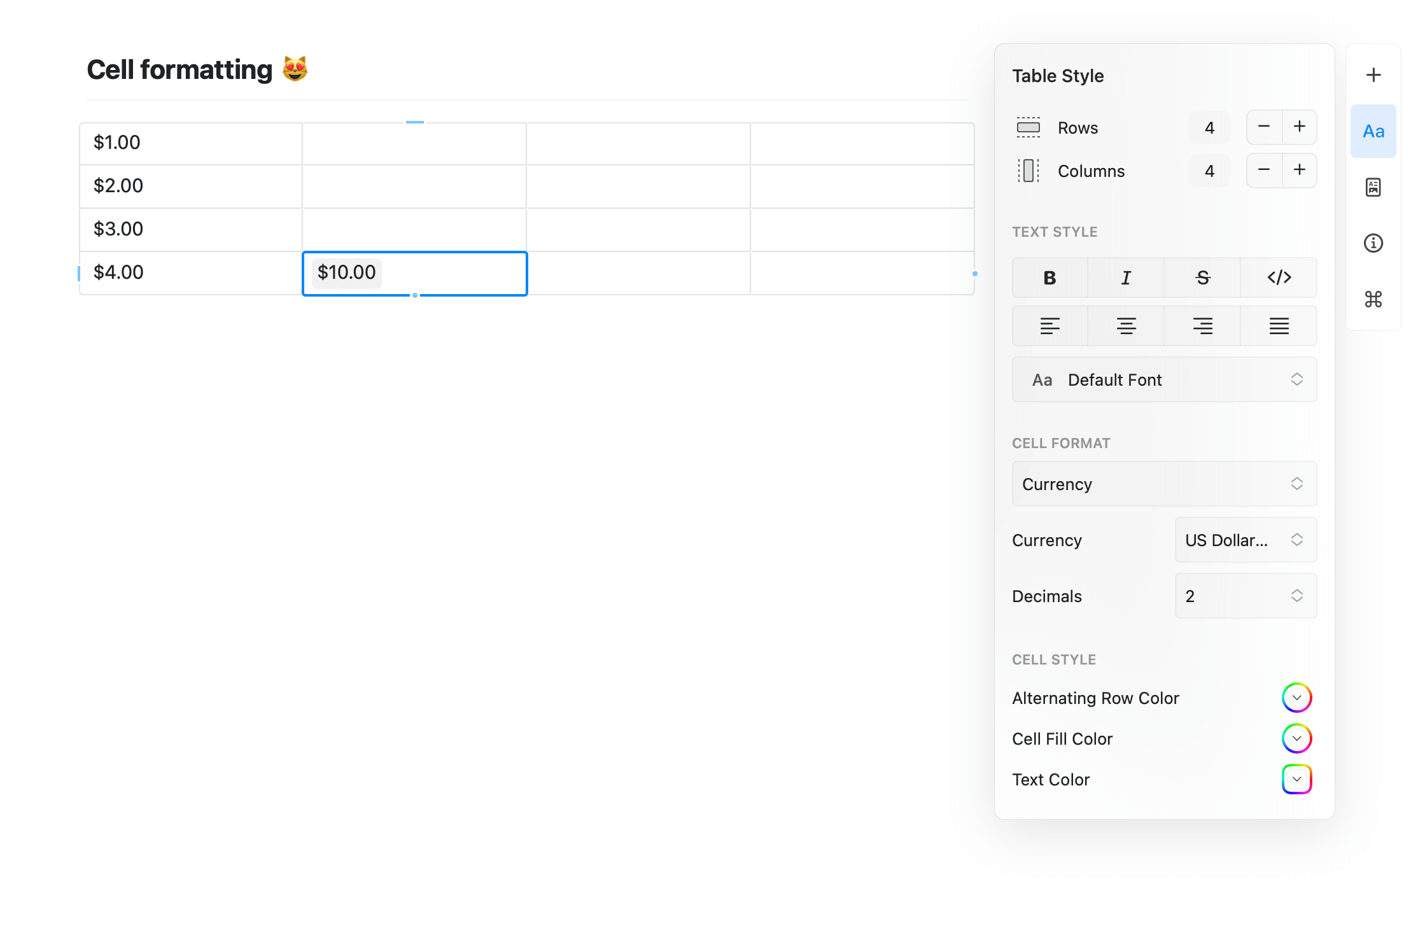Screen dimensions: 1418x928
Task: Open the Cell Fill Color picker
Action: point(1296,739)
